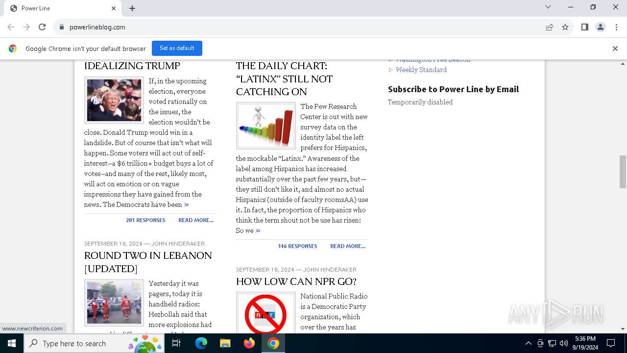Open the Chrome side panel
The height and width of the screenshot is (353, 627).
tap(585, 27)
